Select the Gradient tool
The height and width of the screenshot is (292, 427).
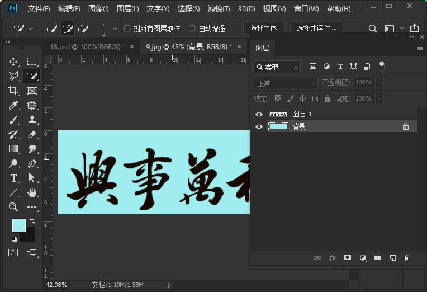(x=13, y=149)
